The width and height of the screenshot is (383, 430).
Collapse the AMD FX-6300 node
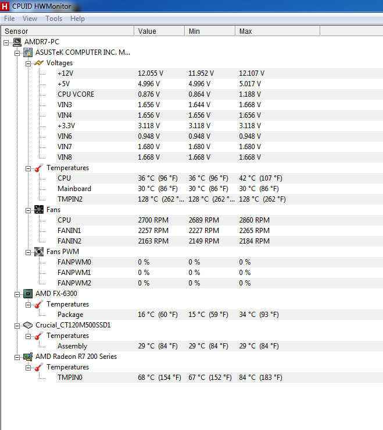pyautogui.click(x=17, y=294)
